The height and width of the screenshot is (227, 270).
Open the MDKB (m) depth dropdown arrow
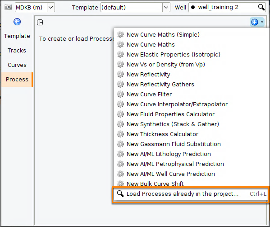coord(51,7)
